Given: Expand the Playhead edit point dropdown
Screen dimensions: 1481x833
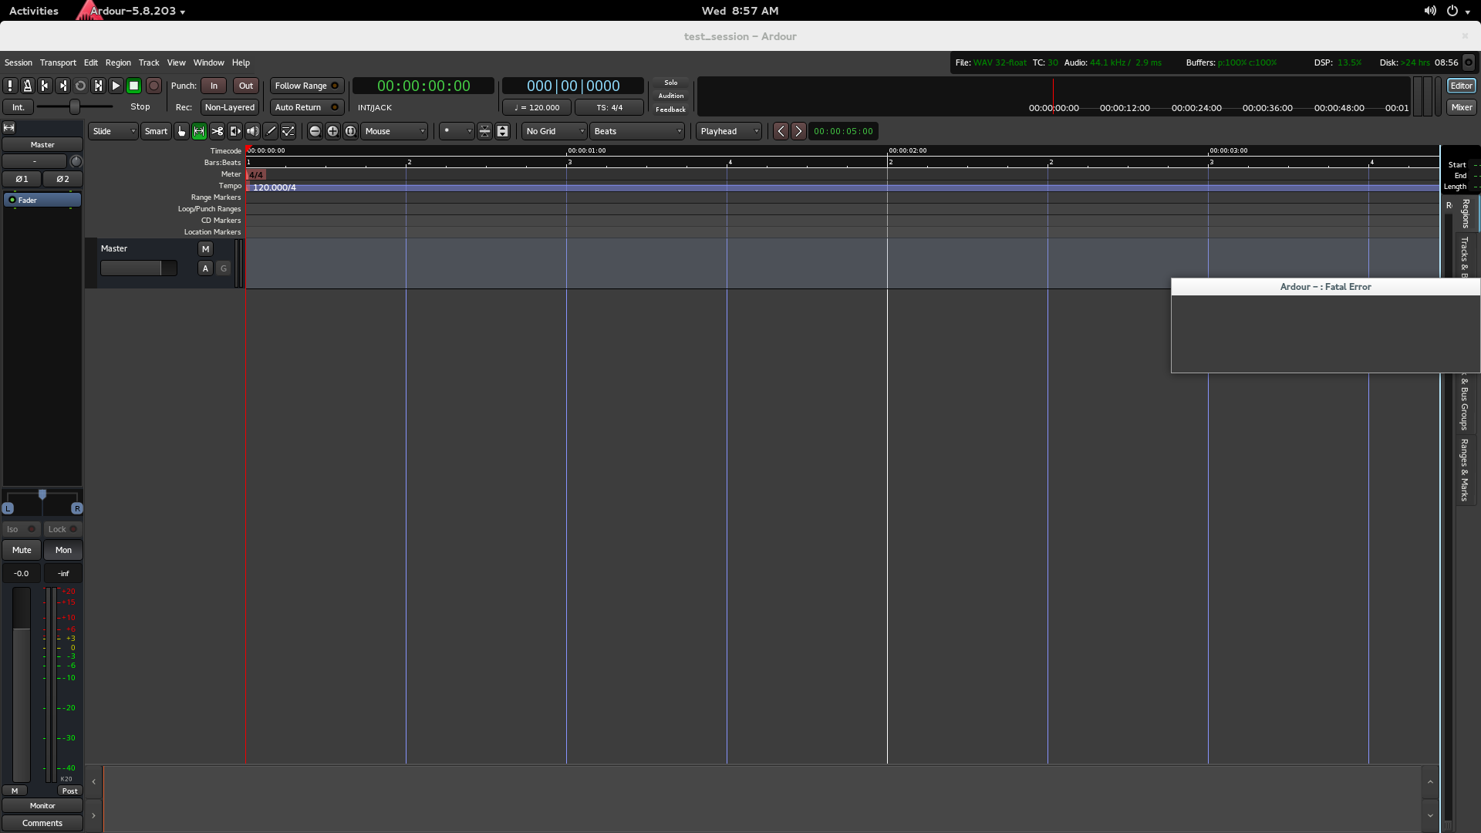Looking at the screenshot, I should tap(728, 131).
